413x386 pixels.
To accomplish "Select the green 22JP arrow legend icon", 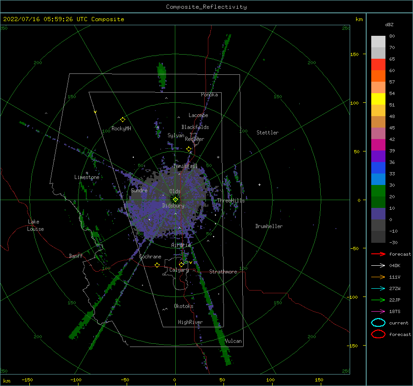I will point(378,300).
